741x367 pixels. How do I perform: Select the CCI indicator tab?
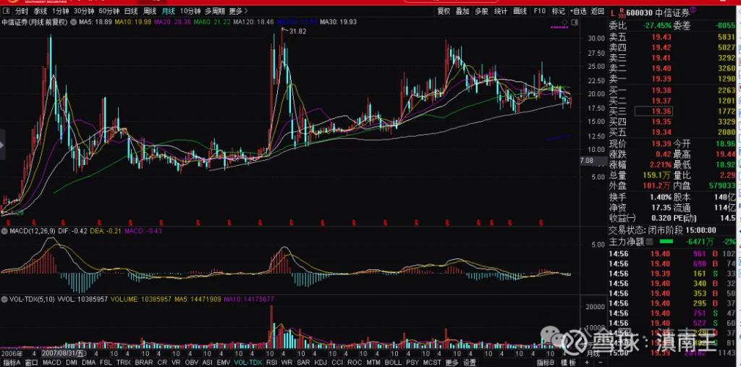pos(337,363)
